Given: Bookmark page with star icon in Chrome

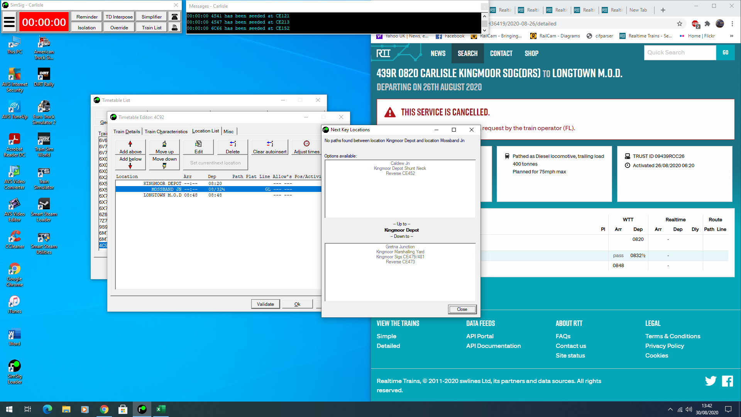Looking at the screenshot, I should click(680, 24).
